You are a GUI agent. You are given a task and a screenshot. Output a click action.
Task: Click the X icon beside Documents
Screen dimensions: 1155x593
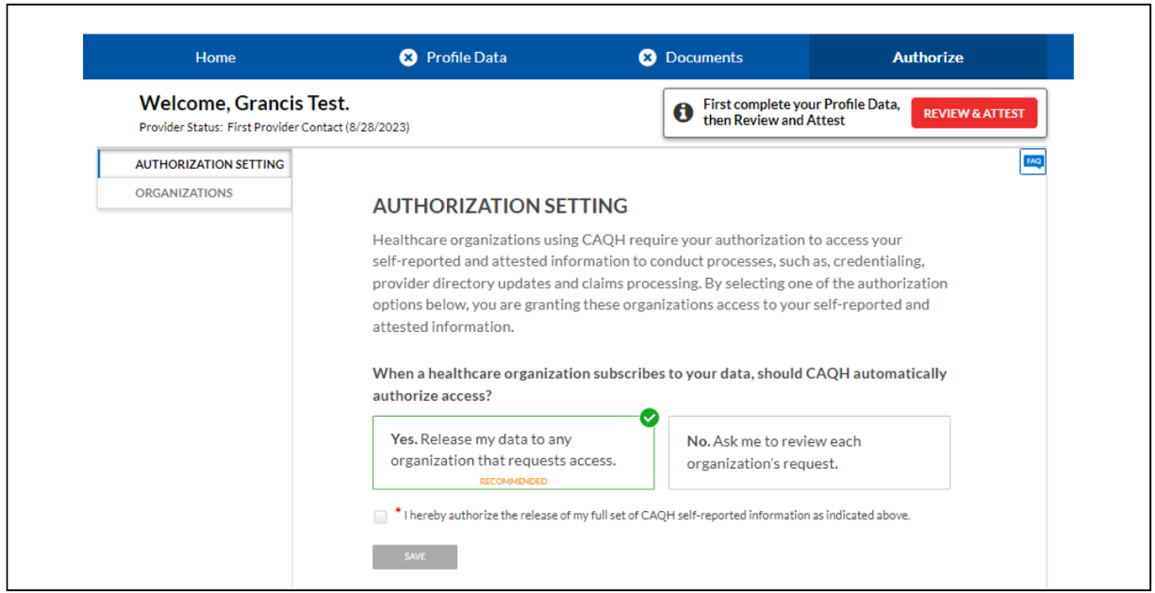tap(648, 58)
